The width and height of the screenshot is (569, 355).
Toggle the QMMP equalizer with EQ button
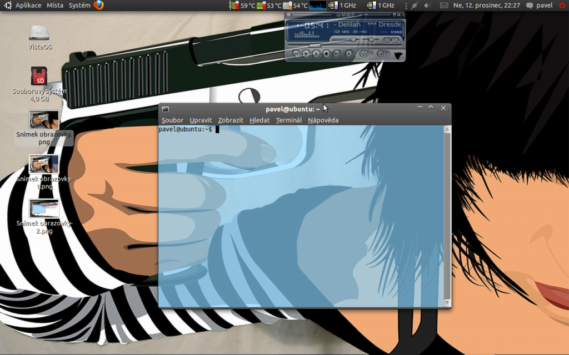click(387, 40)
